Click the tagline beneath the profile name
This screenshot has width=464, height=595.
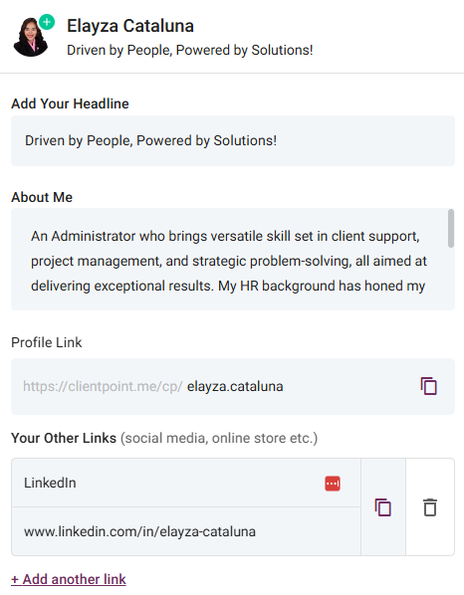pyautogui.click(x=190, y=50)
